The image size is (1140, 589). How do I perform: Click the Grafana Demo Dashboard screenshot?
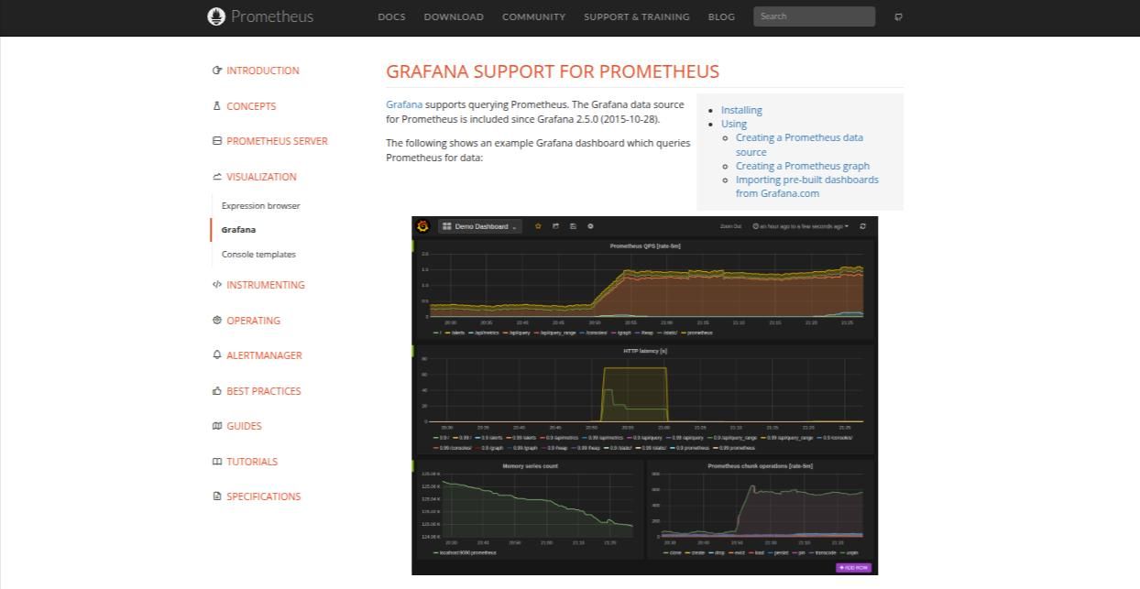coord(645,396)
